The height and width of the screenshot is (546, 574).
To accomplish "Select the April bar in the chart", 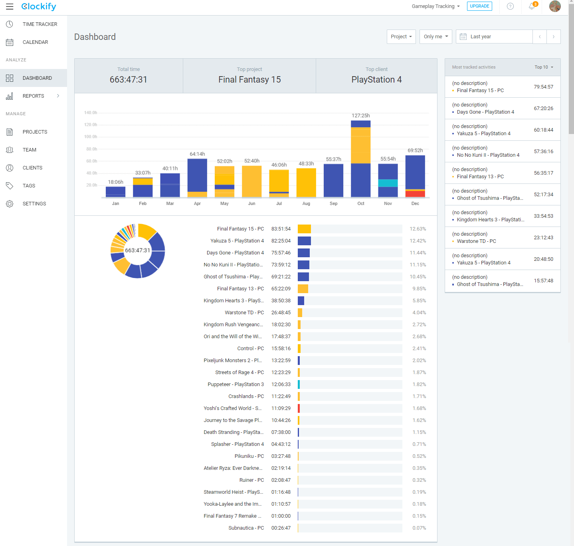I will point(197,178).
